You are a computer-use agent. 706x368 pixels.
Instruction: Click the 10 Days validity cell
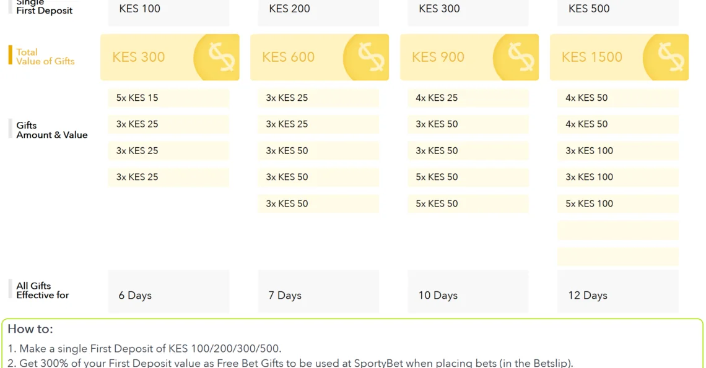click(468, 291)
